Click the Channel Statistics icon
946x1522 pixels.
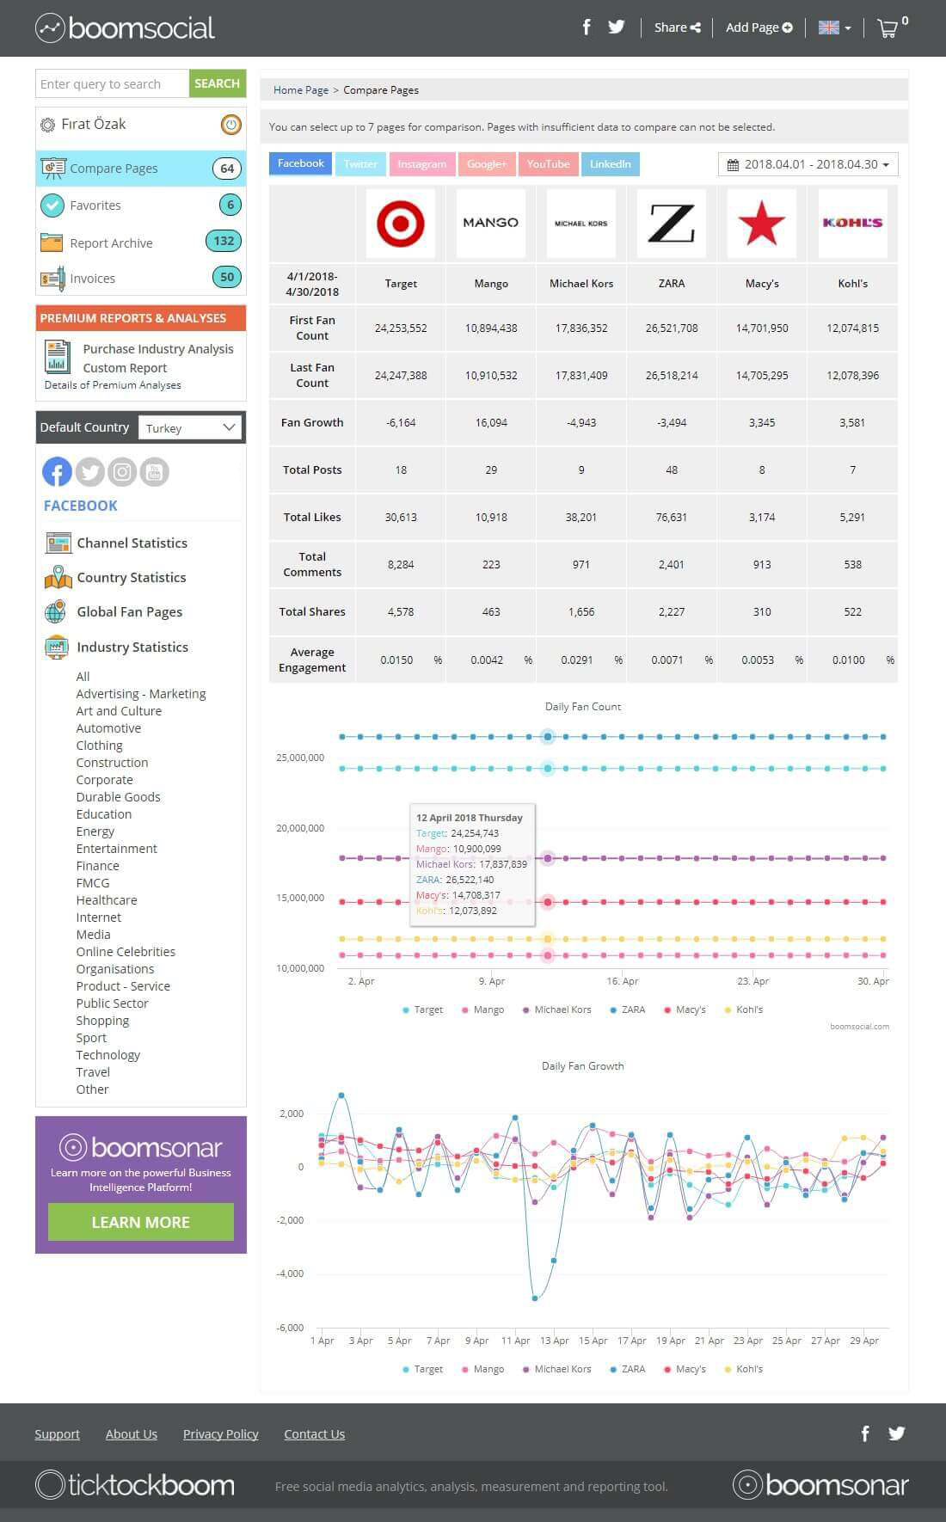click(58, 543)
